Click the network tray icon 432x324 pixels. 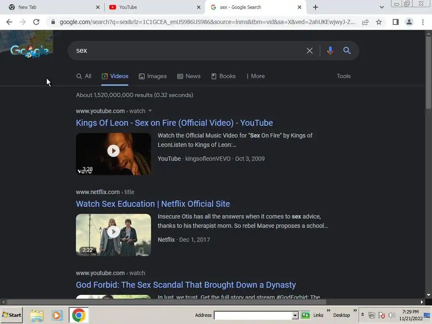click(372, 315)
